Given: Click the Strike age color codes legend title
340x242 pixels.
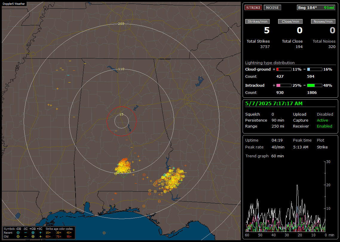Looking at the screenshot, I should [59, 229].
